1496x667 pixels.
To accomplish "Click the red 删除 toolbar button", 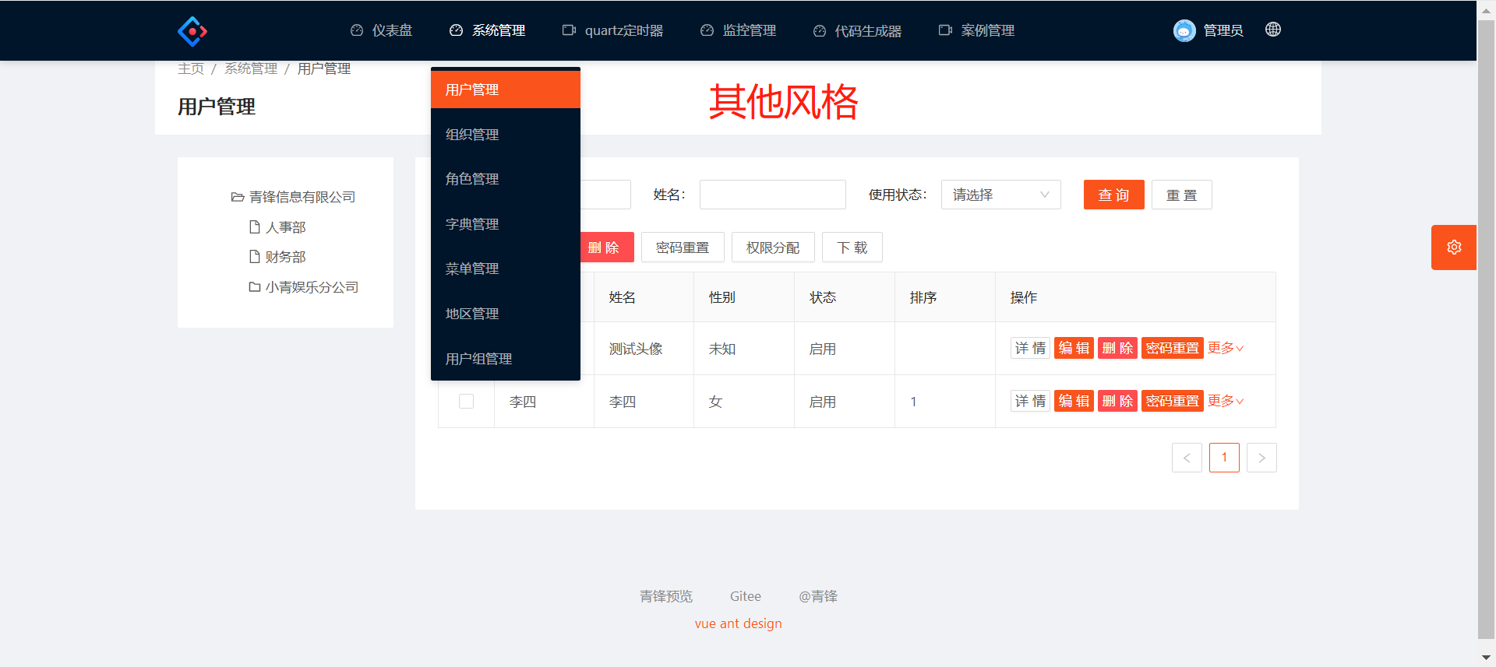I will (x=606, y=247).
